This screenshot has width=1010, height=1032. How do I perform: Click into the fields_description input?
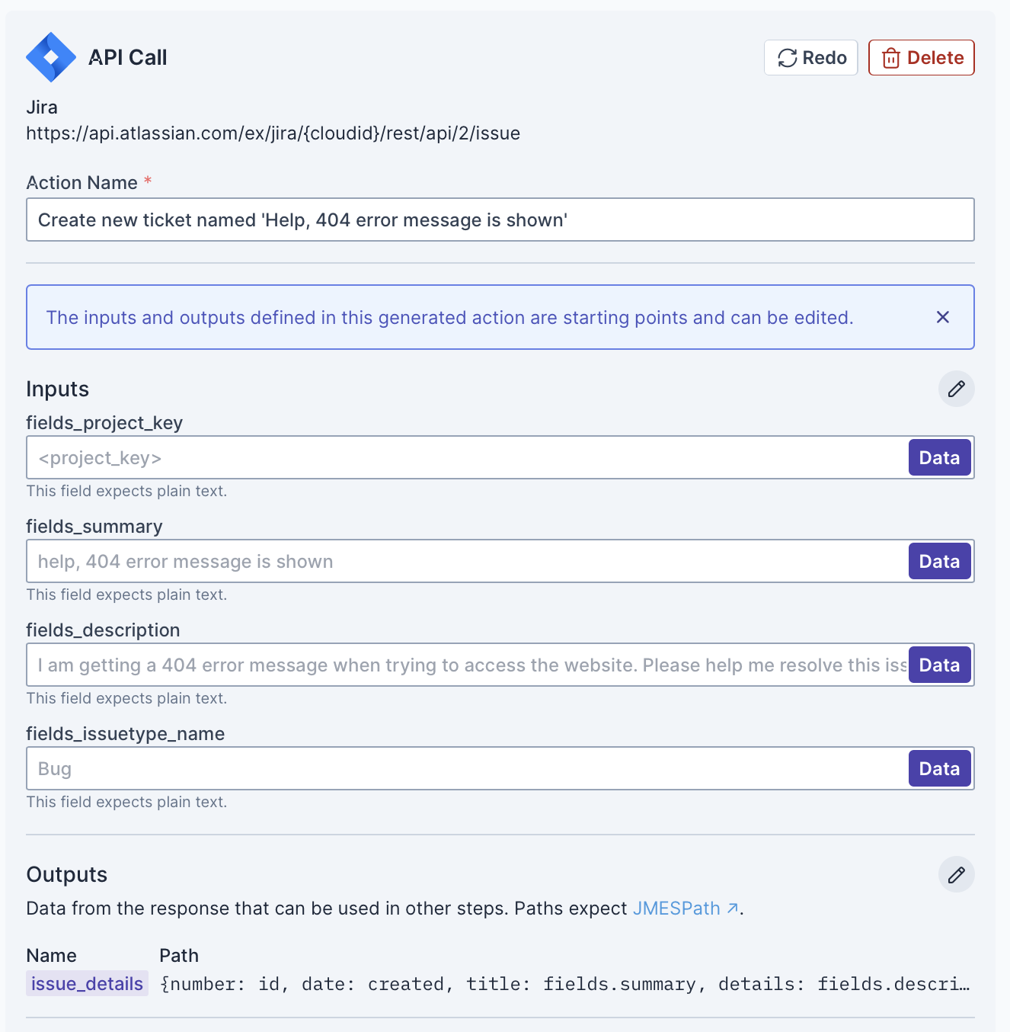pyautogui.click(x=466, y=665)
